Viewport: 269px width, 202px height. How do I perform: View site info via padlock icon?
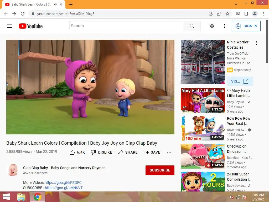(x=33, y=14)
